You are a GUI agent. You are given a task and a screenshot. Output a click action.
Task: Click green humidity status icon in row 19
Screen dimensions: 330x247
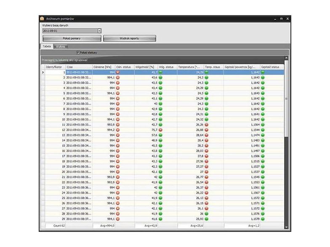(161, 166)
